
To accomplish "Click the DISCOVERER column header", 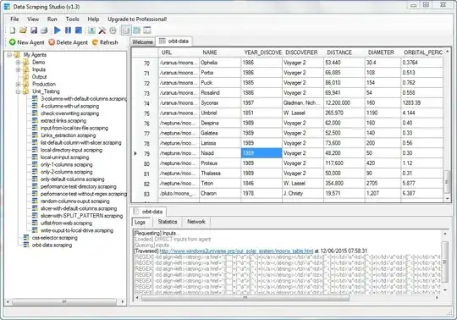I will [301, 52].
